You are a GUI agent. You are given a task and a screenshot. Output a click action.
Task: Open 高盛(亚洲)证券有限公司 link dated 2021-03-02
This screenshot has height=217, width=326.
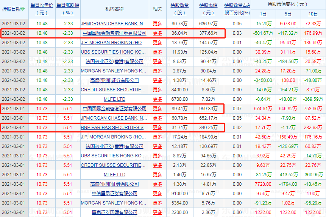tap(115, 80)
